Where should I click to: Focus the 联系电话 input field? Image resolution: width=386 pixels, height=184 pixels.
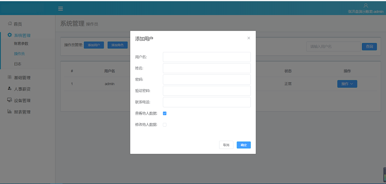207,102
